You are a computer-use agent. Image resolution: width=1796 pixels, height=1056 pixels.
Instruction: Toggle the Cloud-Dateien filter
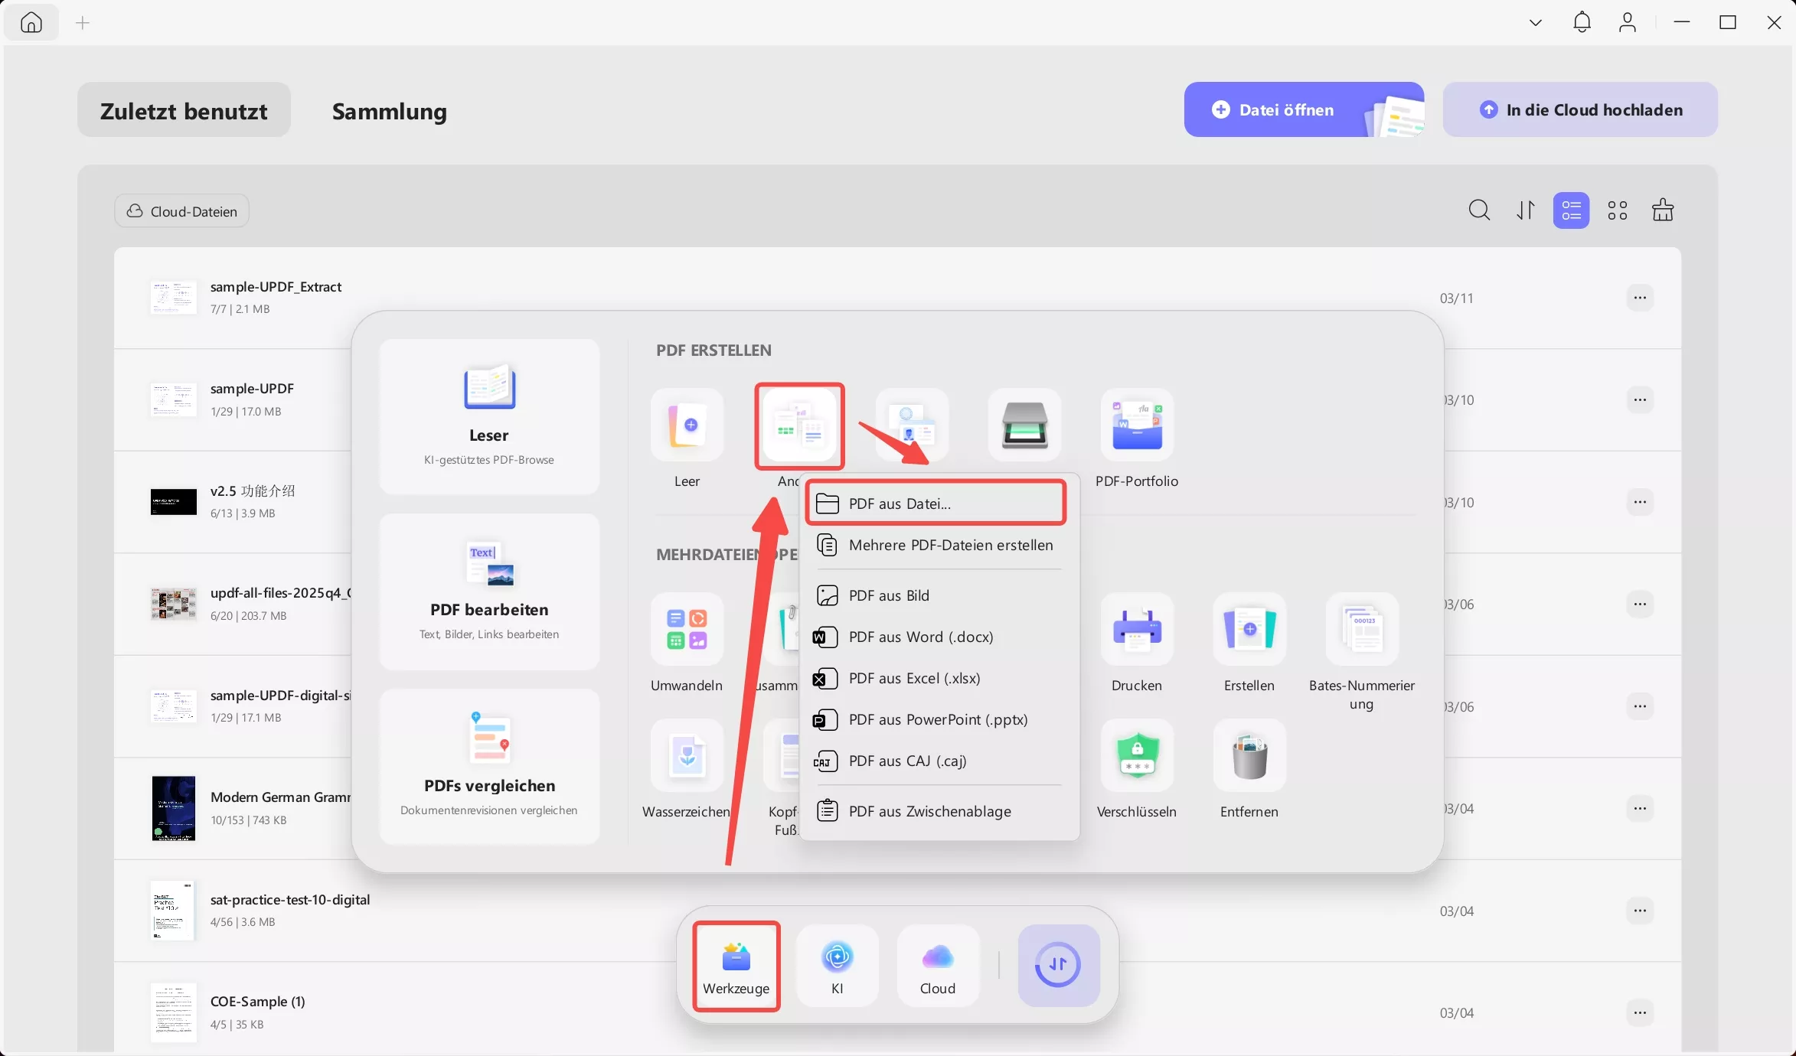pyautogui.click(x=181, y=210)
